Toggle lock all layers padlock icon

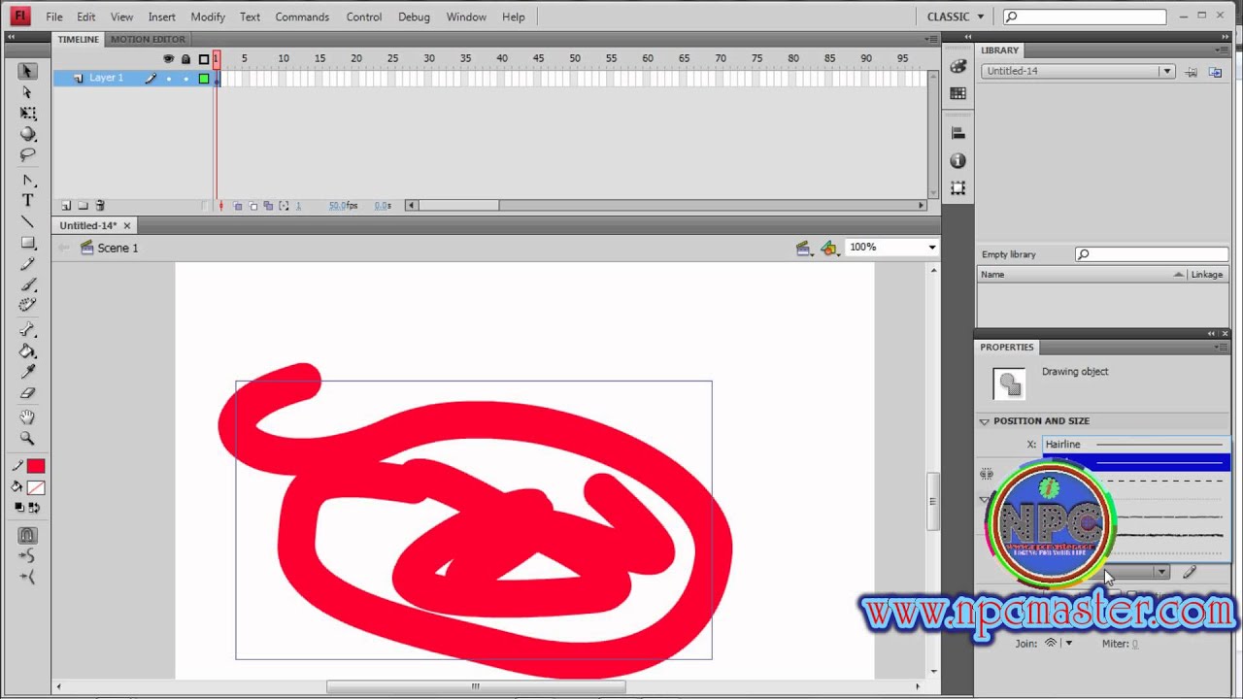(x=186, y=59)
